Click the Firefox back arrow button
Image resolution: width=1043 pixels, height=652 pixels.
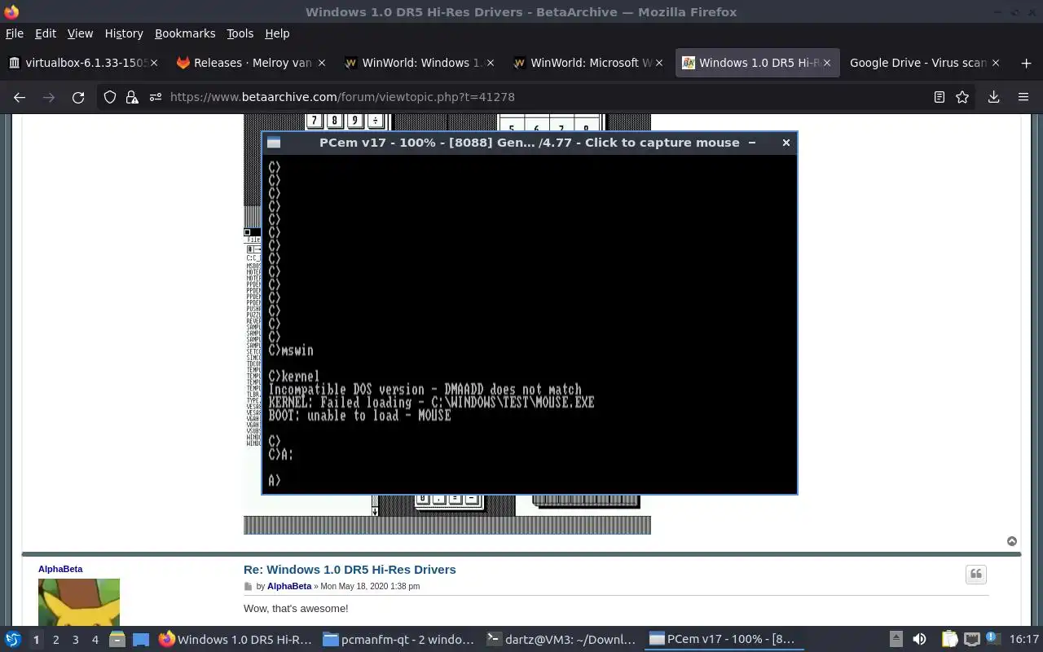(x=20, y=97)
